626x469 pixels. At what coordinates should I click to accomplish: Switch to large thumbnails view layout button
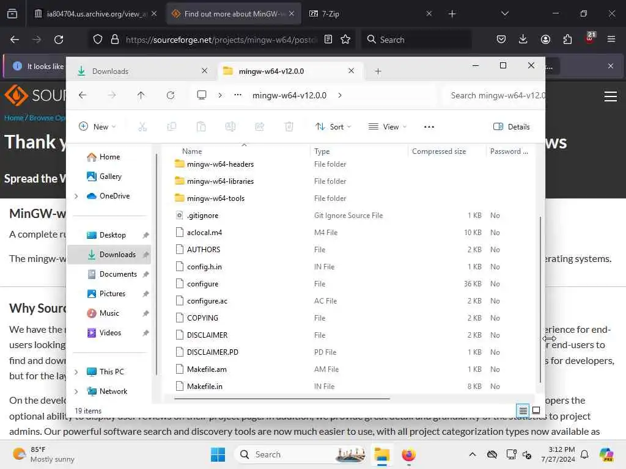[x=536, y=410]
